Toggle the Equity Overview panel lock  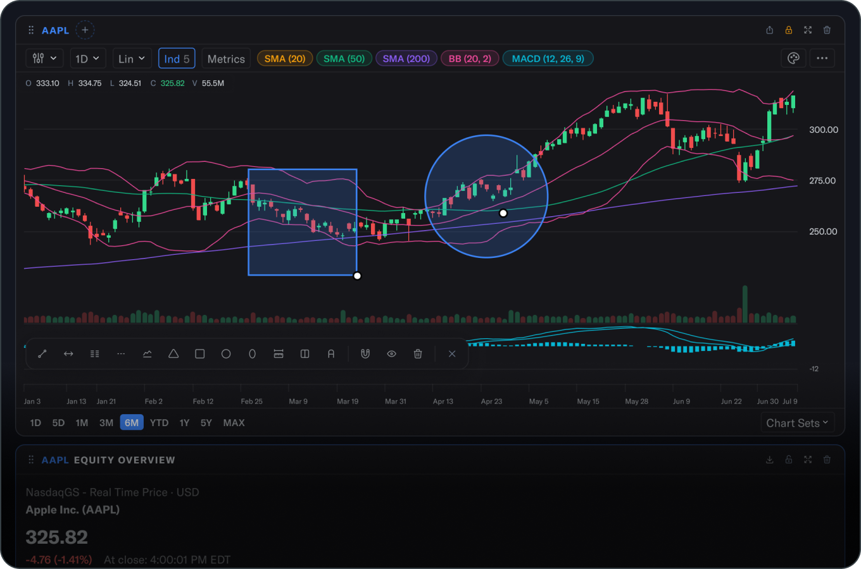(789, 460)
